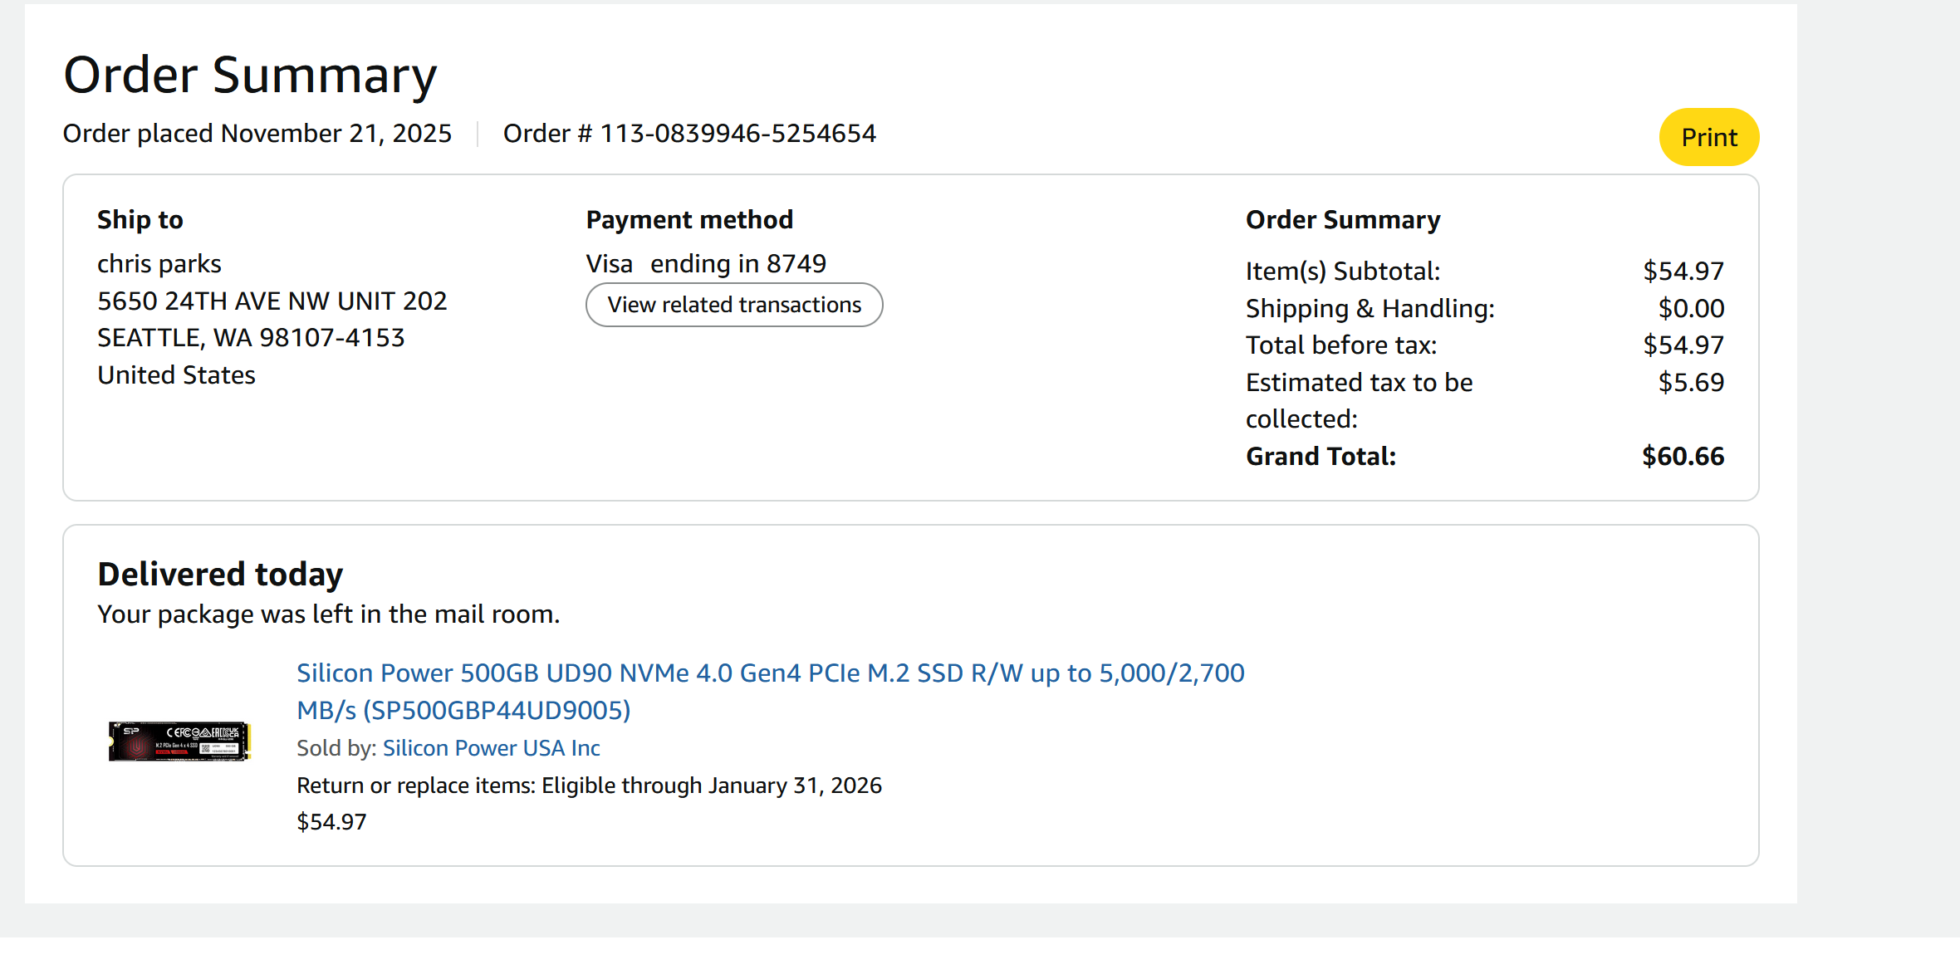
Task: Click the Visa ending in 8749 text
Action: [x=706, y=264]
